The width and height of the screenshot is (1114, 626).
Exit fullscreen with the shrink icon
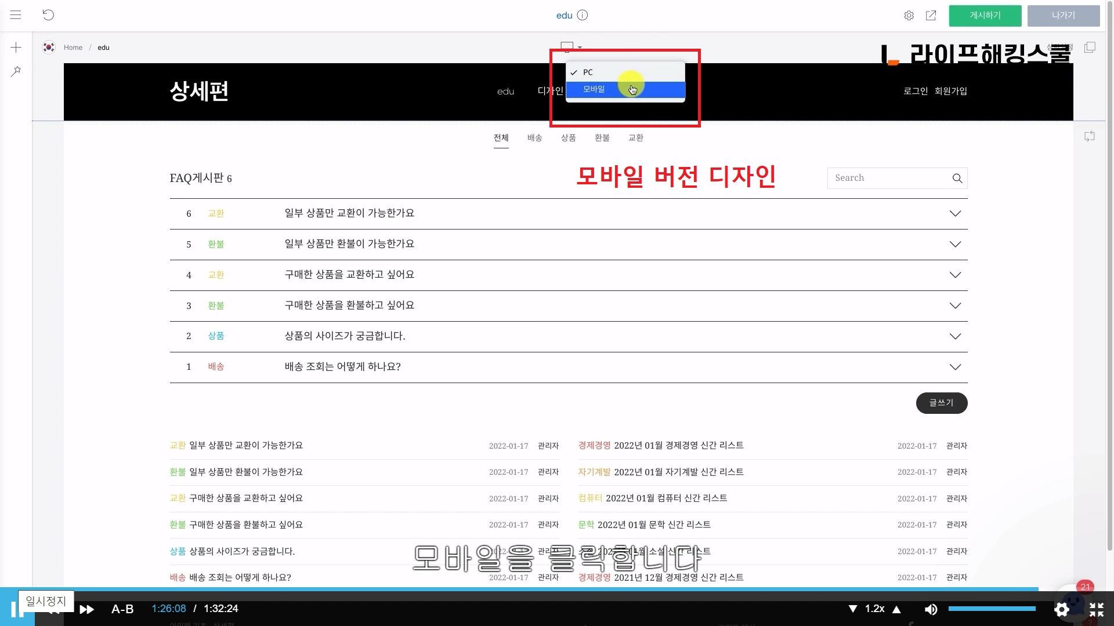tap(1096, 609)
